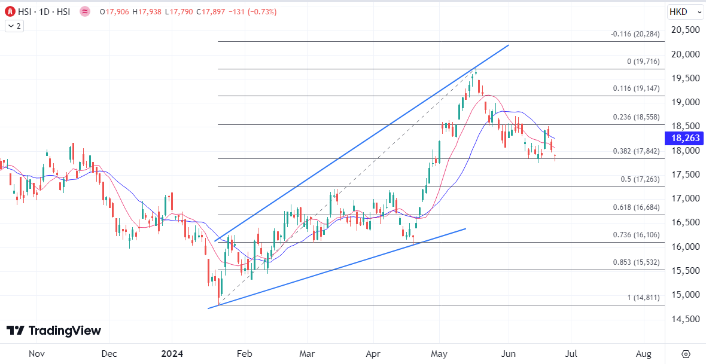Click the Nov label on time axis

point(37,353)
